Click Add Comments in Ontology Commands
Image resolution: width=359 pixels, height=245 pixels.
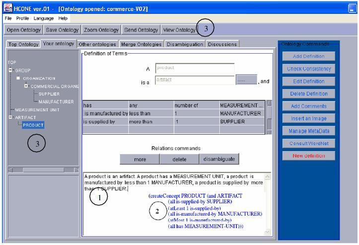coord(309,106)
